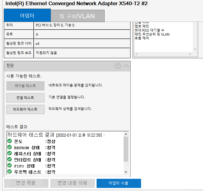Select 최대 RSS 대기열 수 entry
Viewport: 203px width, 191px height.
pos(149,30)
